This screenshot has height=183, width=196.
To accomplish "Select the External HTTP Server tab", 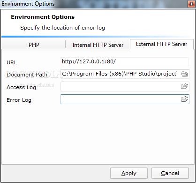I will pyautogui.click(x=162, y=44).
